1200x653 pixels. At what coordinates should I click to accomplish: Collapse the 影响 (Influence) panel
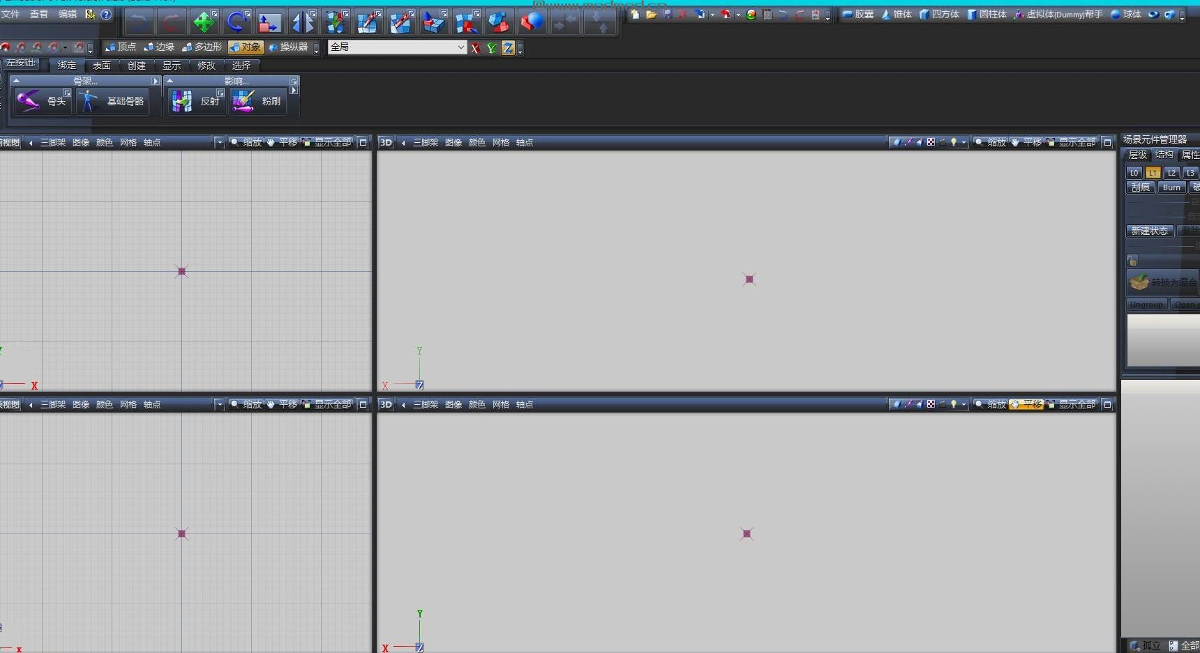click(x=170, y=81)
